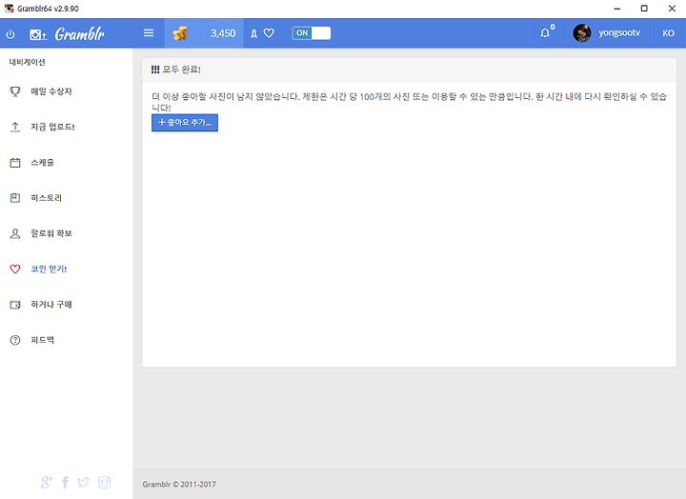Click the history sidebar icon
The width and height of the screenshot is (686, 499).
(x=15, y=198)
